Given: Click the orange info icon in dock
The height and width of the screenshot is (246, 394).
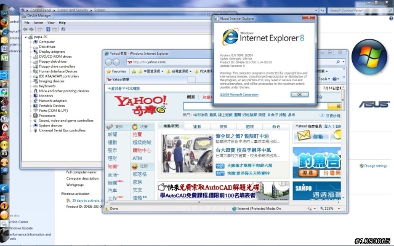Looking at the screenshot, I should tap(4, 206).
